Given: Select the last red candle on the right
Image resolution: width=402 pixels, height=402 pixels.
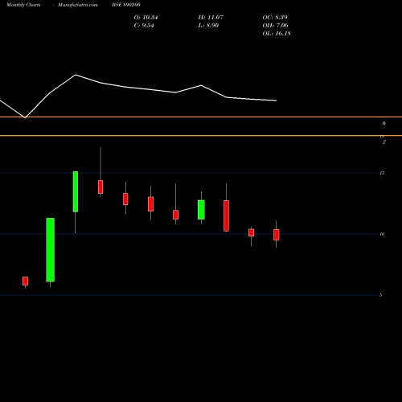Looking at the screenshot, I should (x=277, y=235).
